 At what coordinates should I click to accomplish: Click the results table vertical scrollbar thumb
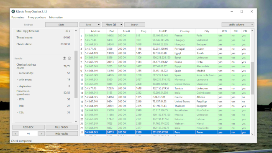252,78
